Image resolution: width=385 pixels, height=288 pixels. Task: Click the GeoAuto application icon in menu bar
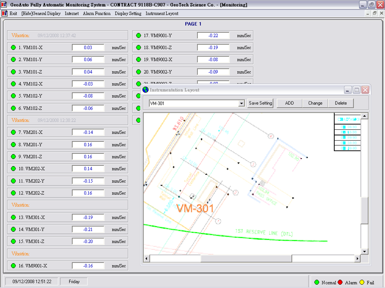pyautogui.click(x=5, y=13)
